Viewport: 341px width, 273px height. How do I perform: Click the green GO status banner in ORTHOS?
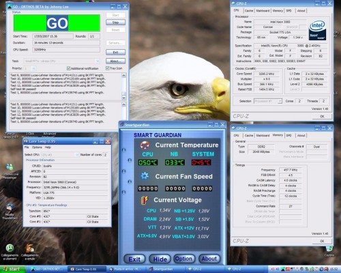[x=57, y=23]
